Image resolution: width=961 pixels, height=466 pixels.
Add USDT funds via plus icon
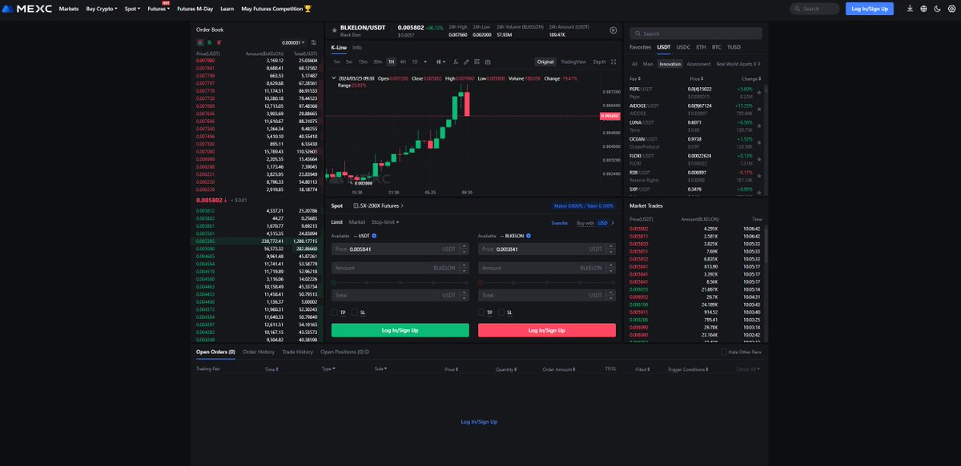374,236
